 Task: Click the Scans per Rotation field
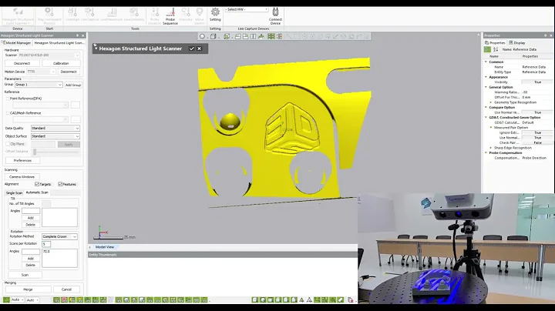tap(46, 244)
